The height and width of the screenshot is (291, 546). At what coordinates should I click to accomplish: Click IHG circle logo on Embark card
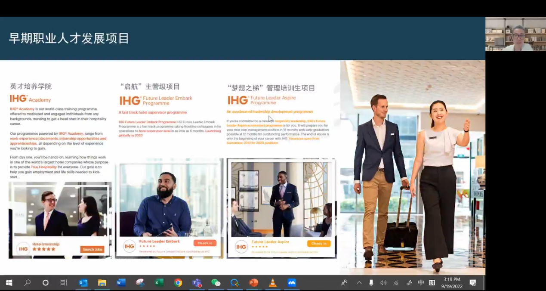coord(130,246)
